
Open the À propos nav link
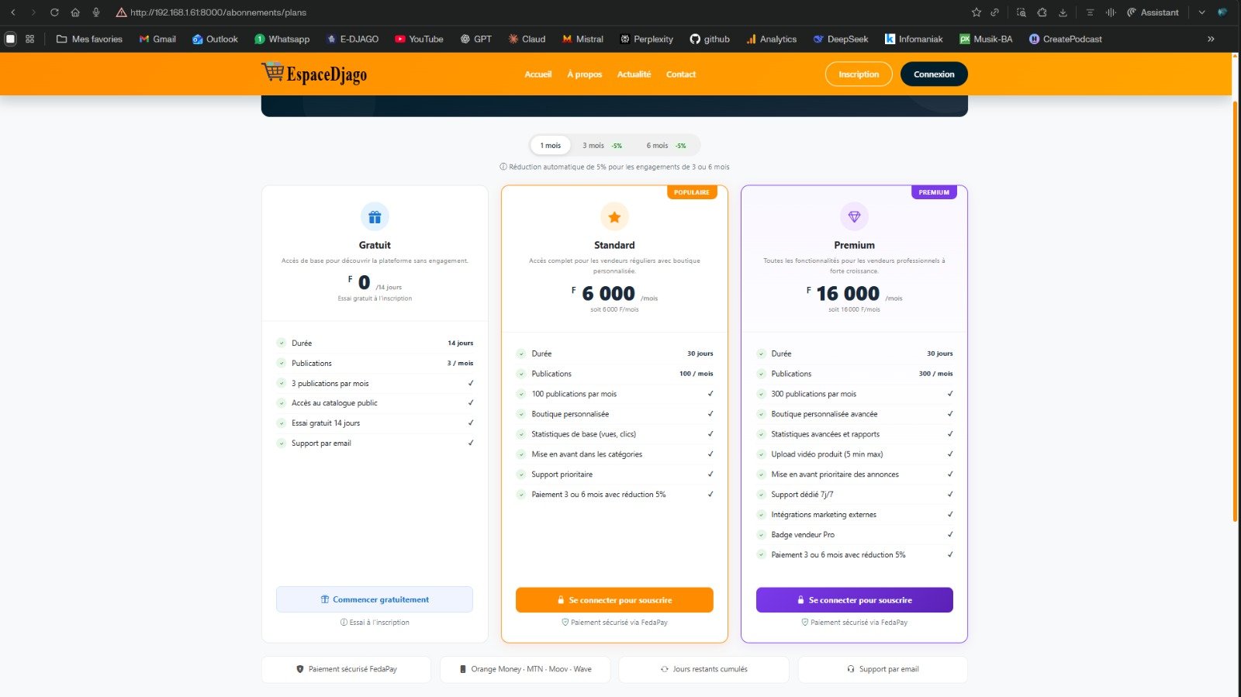(584, 74)
